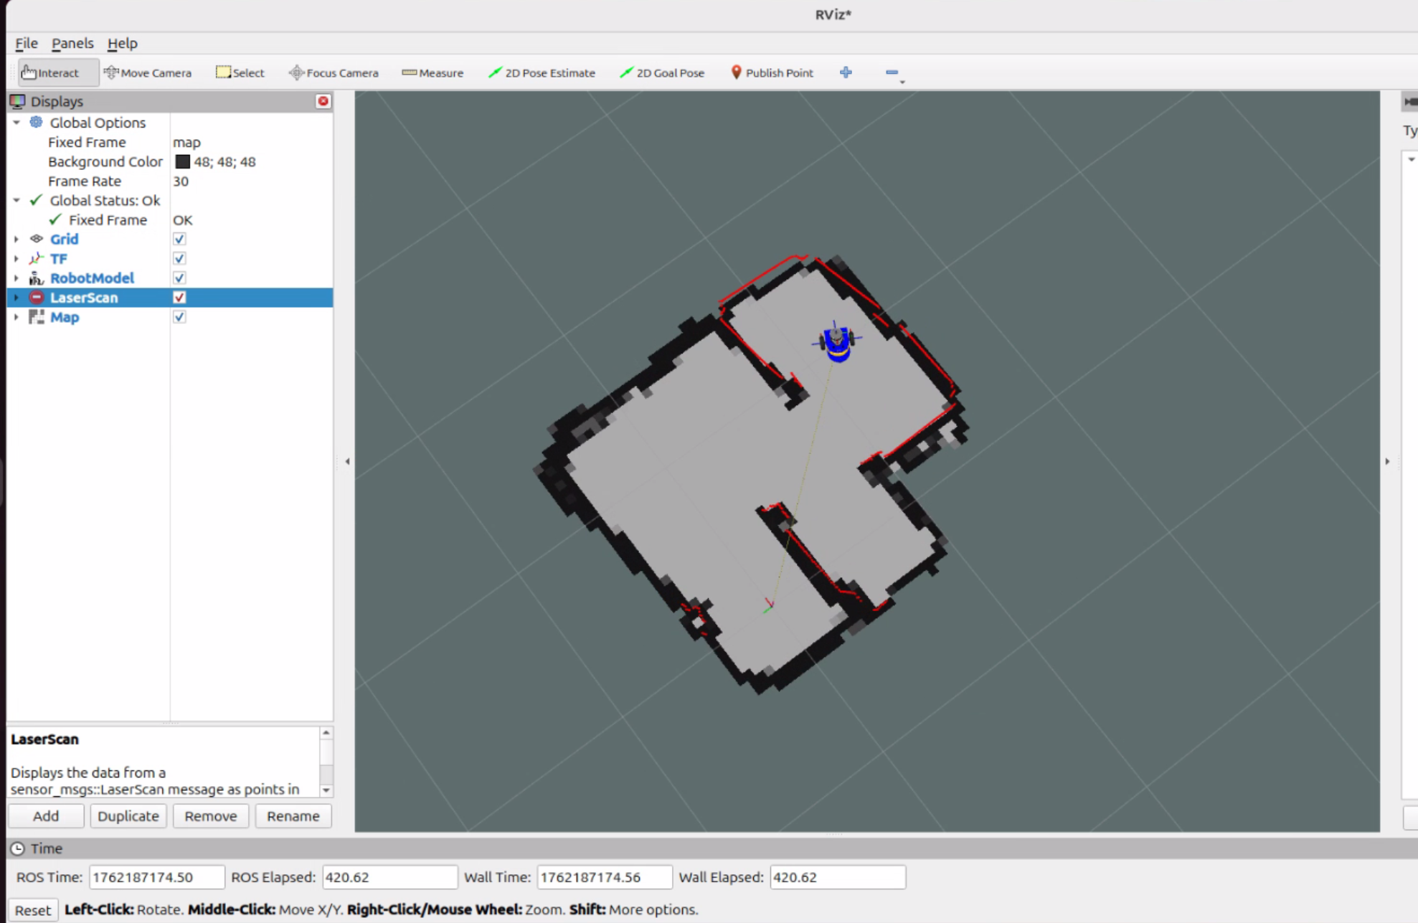Toggle the Map display checkbox
The image size is (1418, 923).
[179, 316]
